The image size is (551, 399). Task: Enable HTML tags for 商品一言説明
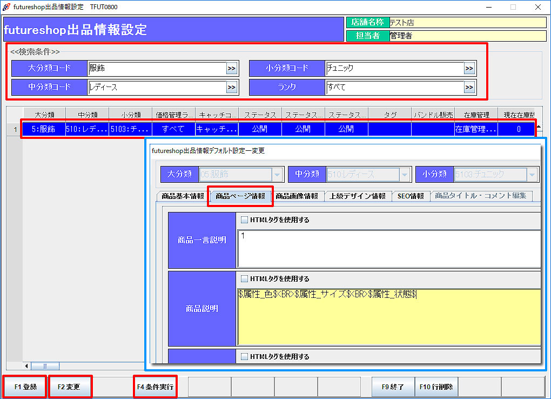pyautogui.click(x=244, y=220)
